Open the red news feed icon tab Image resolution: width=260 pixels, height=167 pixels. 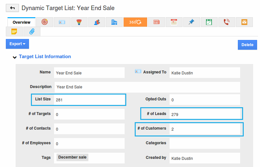pyautogui.click(x=157, y=22)
